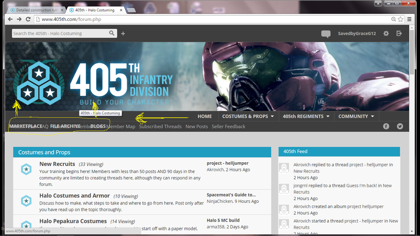Log out using the exit door icon

pyautogui.click(x=399, y=34)
